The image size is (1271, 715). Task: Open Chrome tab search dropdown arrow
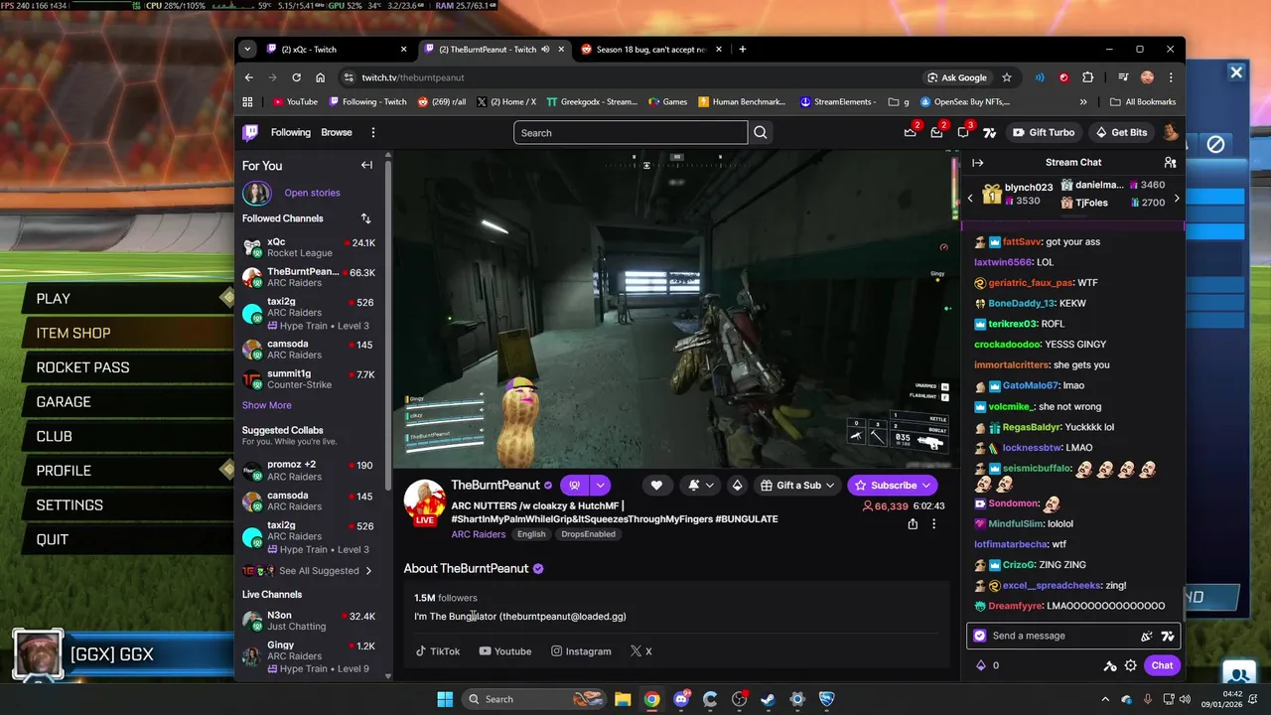click(245, 49)
